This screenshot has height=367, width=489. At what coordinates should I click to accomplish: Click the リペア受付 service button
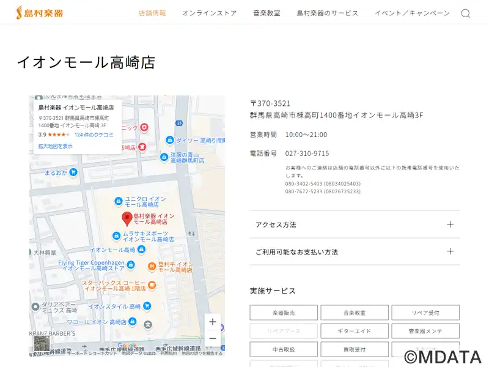coord(425,313)
